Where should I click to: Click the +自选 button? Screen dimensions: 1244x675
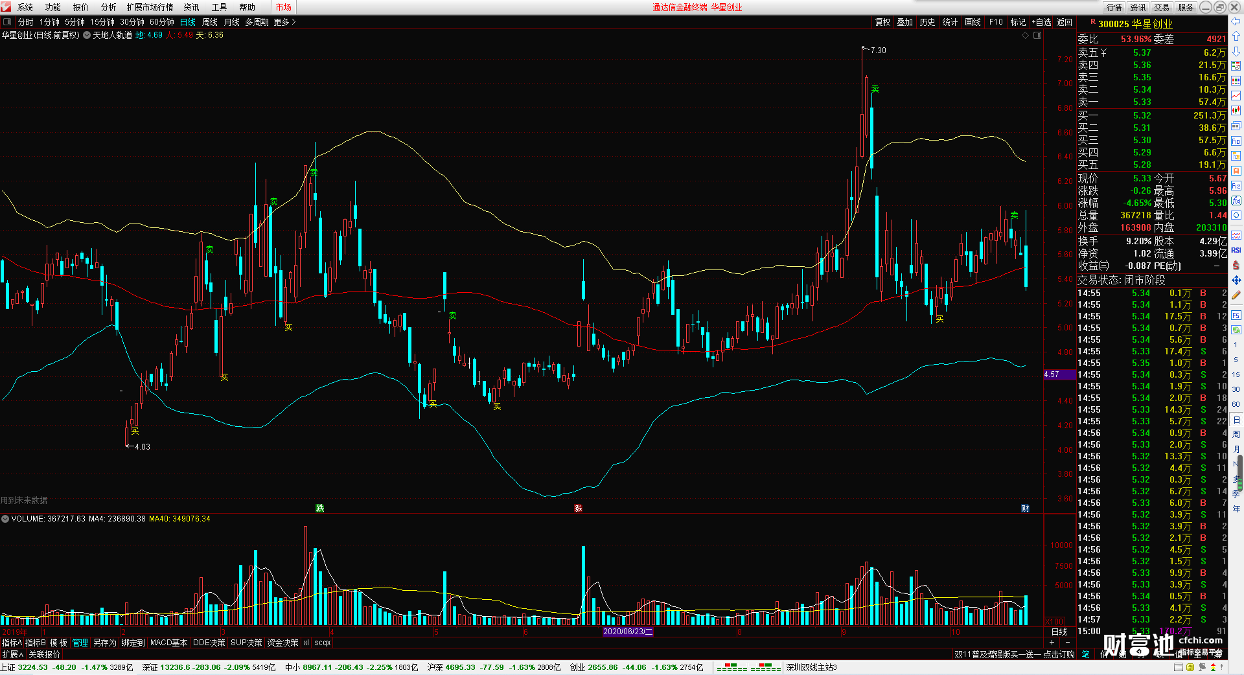tap(1041, 22)
